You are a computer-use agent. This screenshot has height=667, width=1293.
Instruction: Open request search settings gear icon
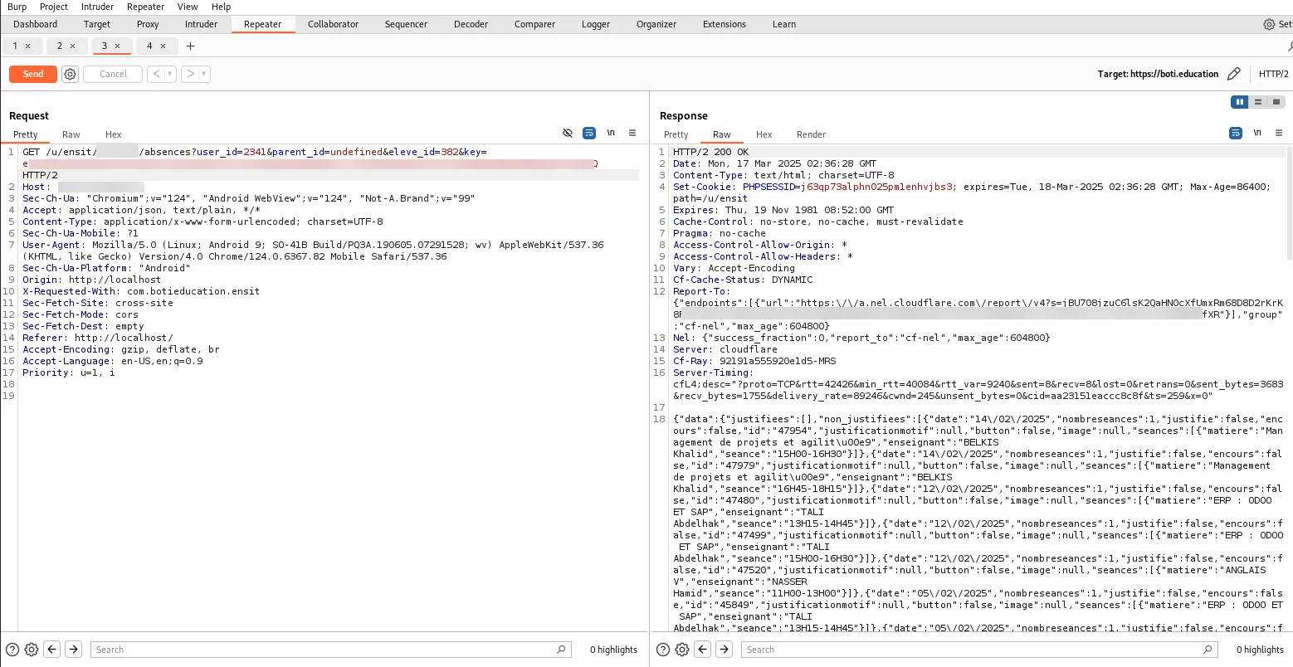pyautogui.click(x=32, y=650)
